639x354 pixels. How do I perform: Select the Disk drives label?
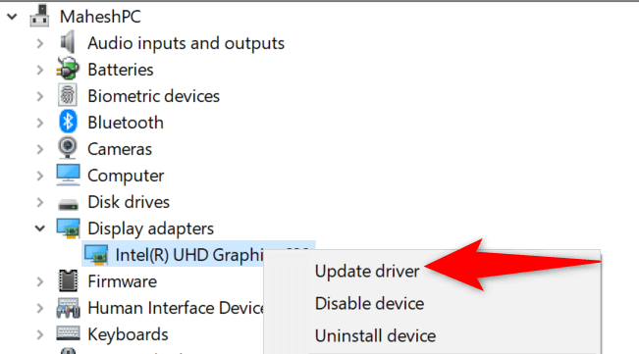coord(129,202)
